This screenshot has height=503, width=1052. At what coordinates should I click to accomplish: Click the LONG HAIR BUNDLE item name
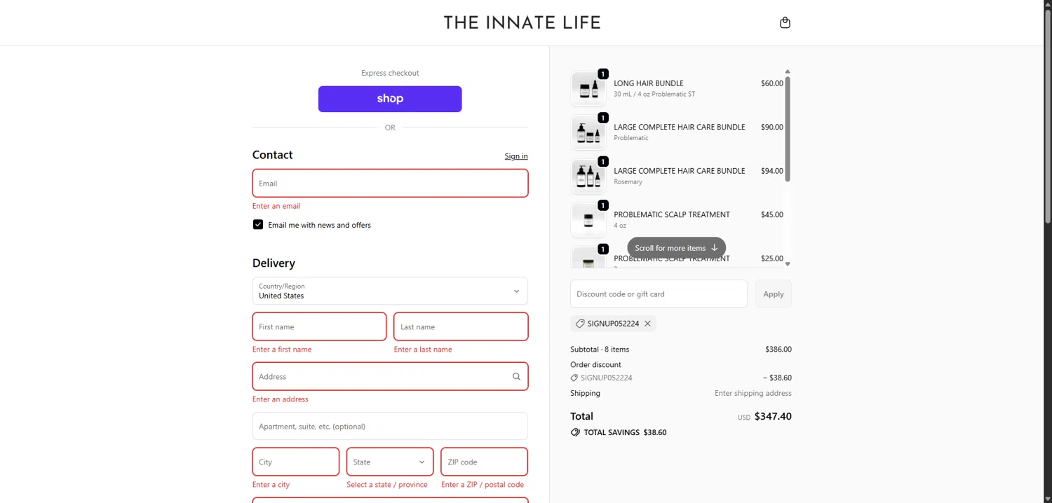pos(649,83)
